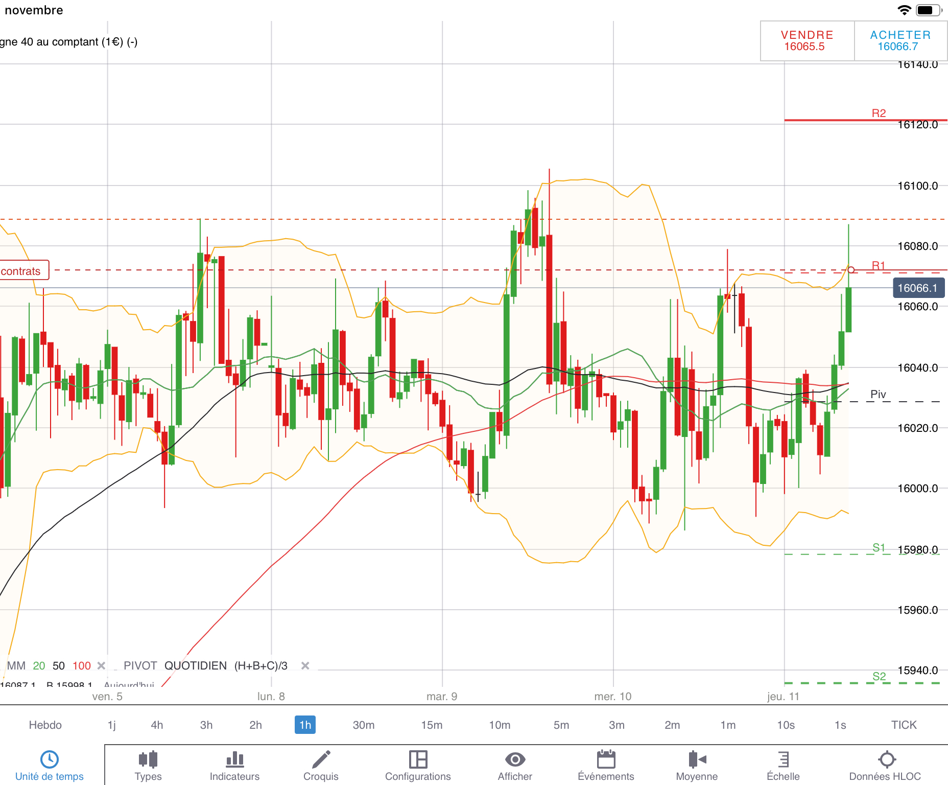Tap the 'novembre' month label
The width and height of the screenshot is (948, 785).
[34, 10]
